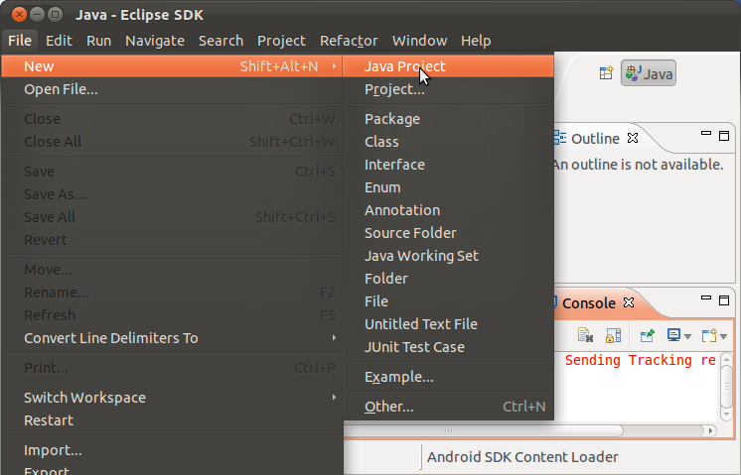
Task: Open the Edit menu
Action: click(x=59, y=41)
